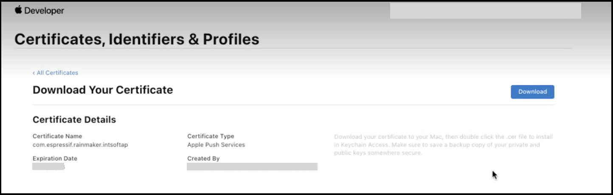Click the Keychain Access instruction paragraph

click(x=444, y=145)
